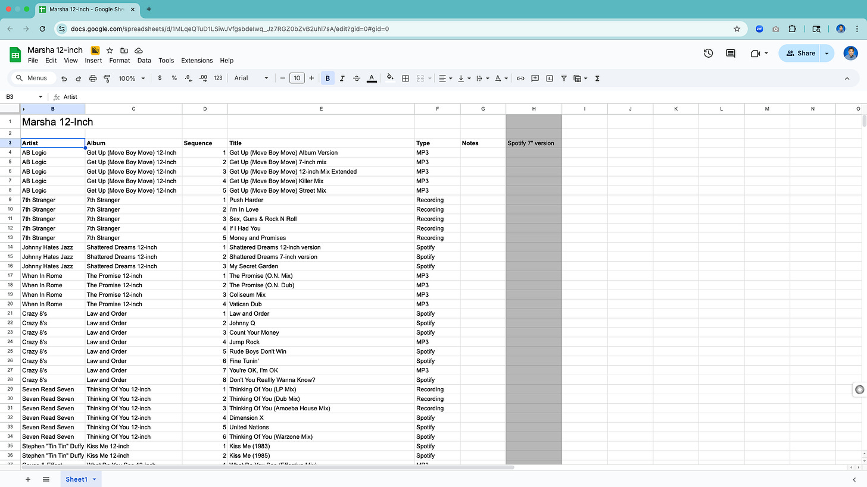Toggle italic formatting
867x487 pixels.
(342, 78)
